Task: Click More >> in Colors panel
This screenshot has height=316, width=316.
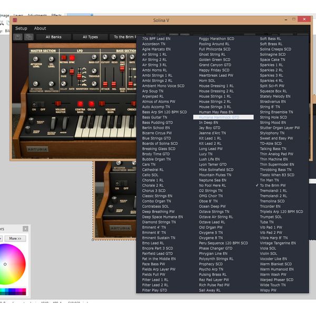Action: [x=15, y=239]
